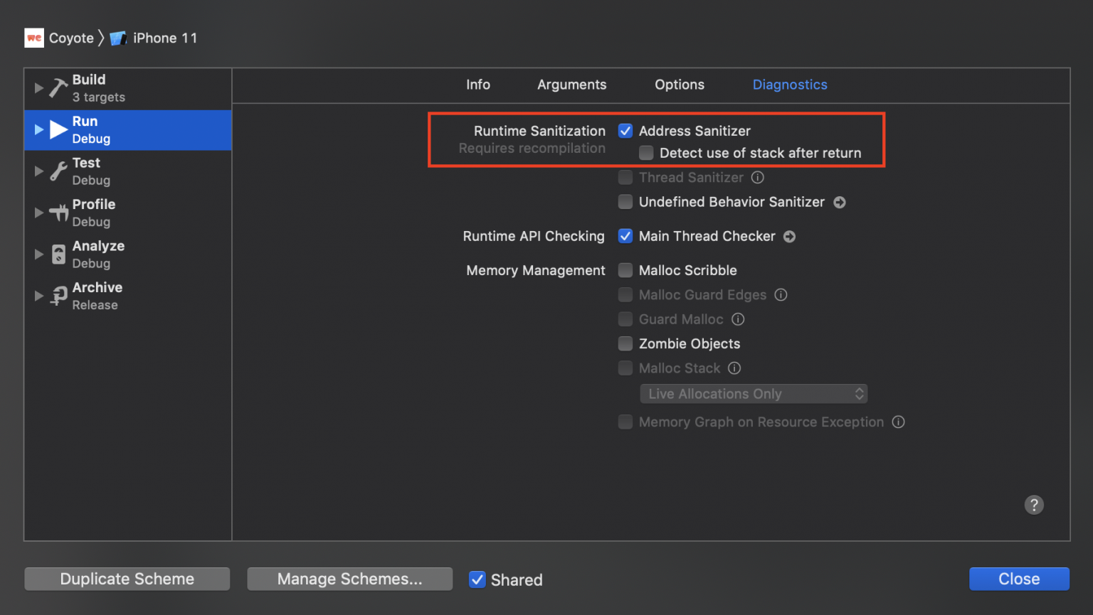Open Undefined Behavior Sanitizer options arrow
This screenshot has width=1093, height=615.
840,202
